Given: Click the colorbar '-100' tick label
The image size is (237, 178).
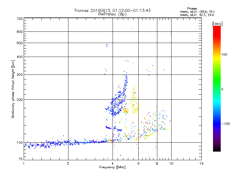Looking at the screenshot, I should pyautogui.click(x=225, y=124).
